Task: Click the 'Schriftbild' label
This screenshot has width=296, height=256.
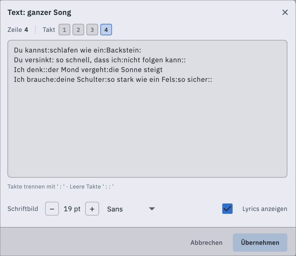Action: tap(23, 209)
